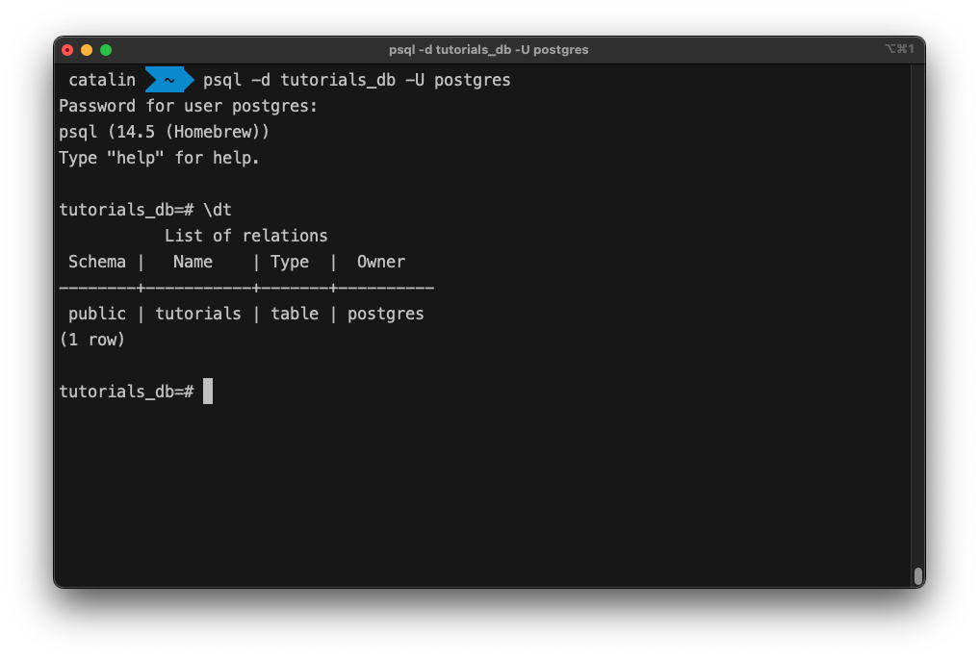Click the (1 row) result count

[91, 339]
